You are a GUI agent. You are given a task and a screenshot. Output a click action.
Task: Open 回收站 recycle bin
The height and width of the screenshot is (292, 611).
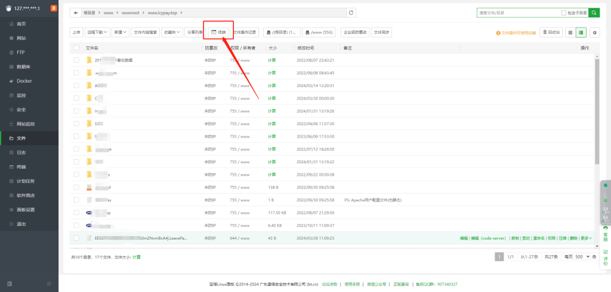tap(550, 32)
